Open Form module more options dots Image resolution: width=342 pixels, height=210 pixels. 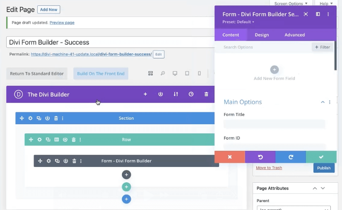tap(81, 161)
